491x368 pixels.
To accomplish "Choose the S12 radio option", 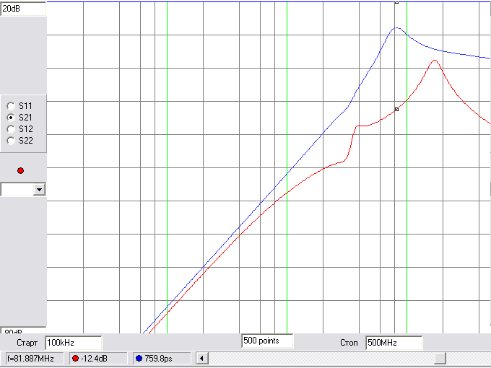I will click(x=11, y=128).
